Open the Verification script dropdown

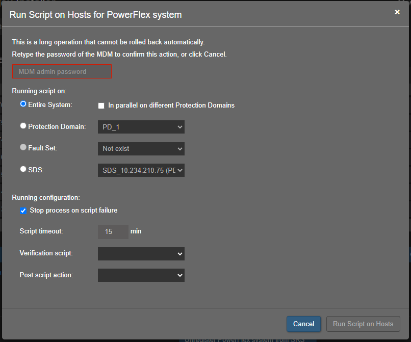141,253
